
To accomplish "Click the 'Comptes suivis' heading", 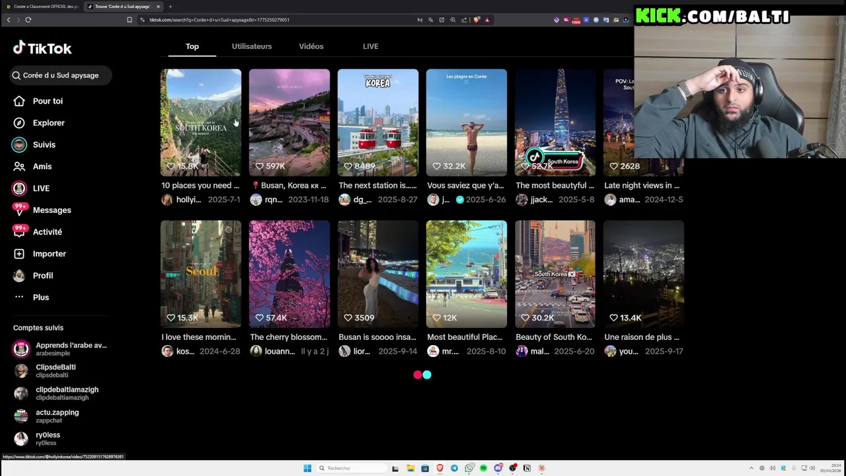I will 38,328.
